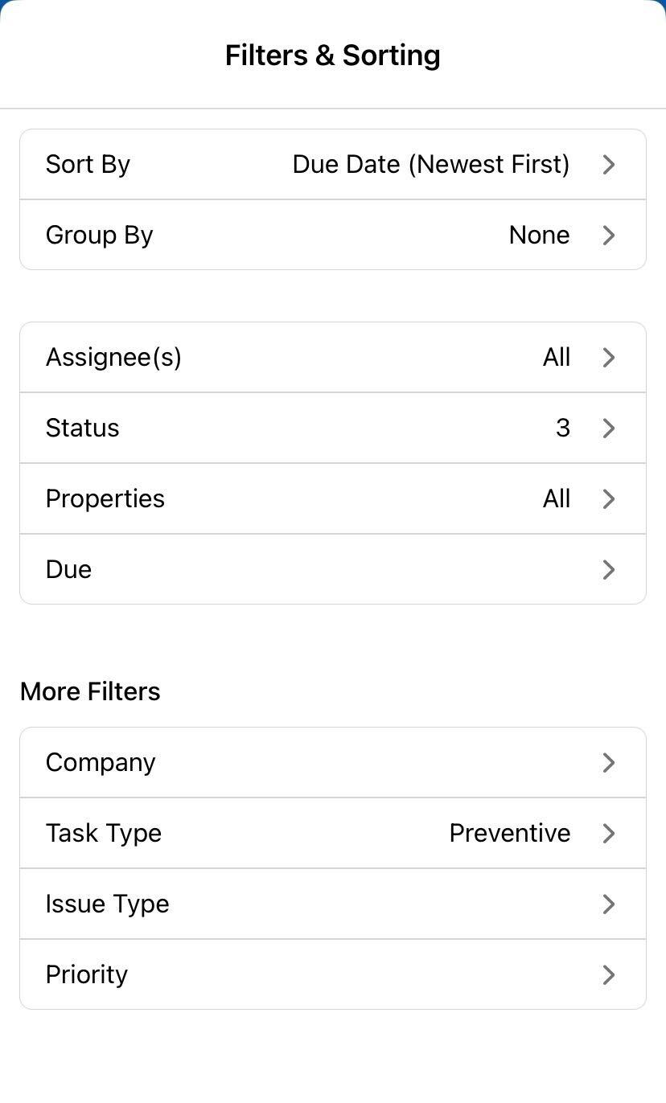This screenshot has width=666, height=1103.
Task: Tap the Status row chevron
Action: [609, 428]
